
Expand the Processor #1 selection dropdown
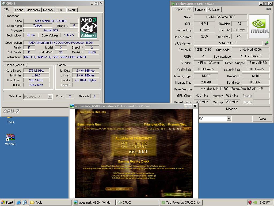pyautogui.click(x=50, y=97)
